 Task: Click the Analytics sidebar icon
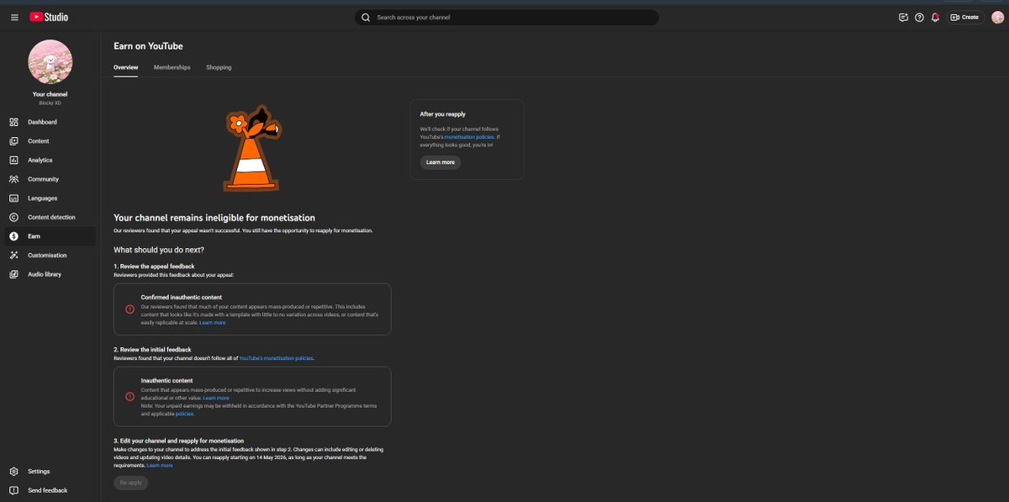coord(14,160)
